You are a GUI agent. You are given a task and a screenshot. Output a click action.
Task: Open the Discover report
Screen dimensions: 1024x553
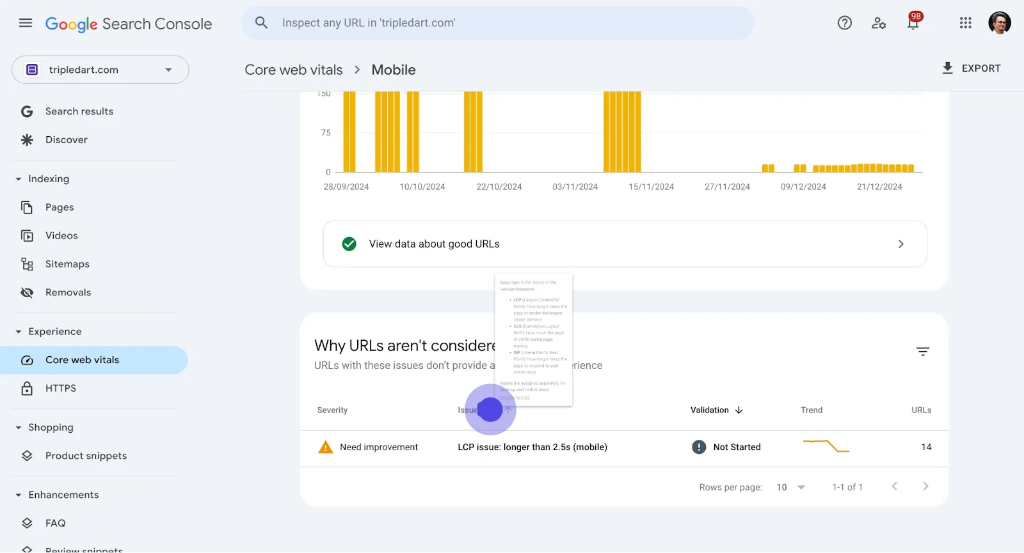(67, 140)
